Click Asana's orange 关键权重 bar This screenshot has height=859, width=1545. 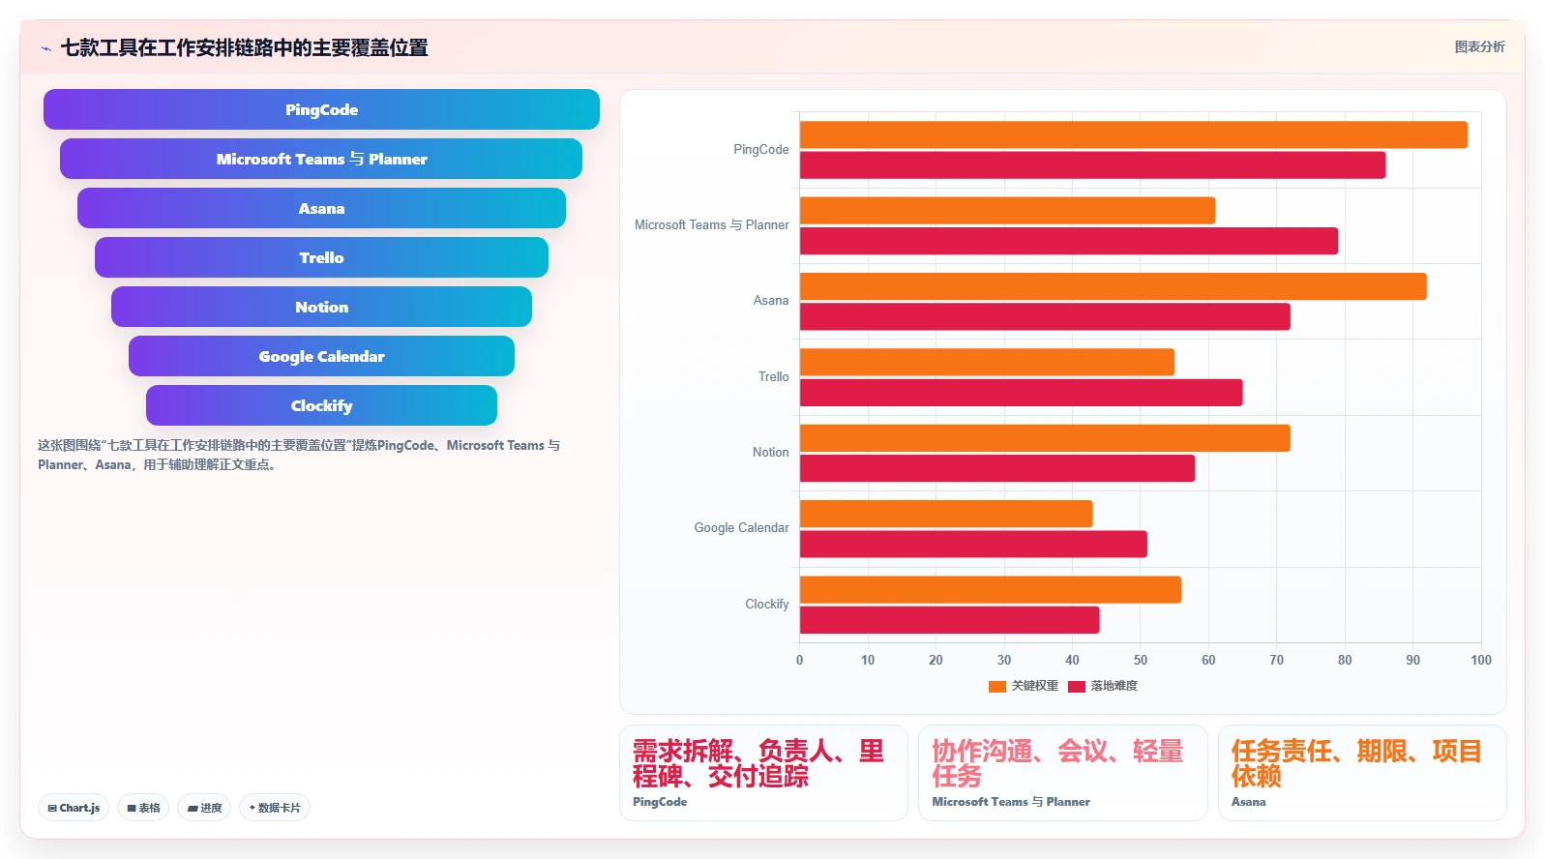pos(1113,286)
